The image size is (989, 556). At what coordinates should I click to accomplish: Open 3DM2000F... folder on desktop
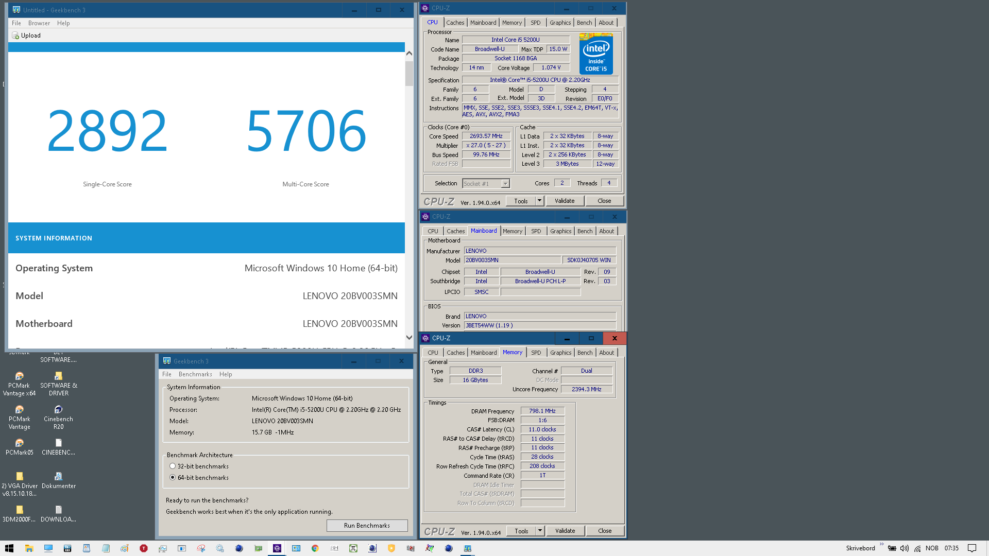click(19, 514)
